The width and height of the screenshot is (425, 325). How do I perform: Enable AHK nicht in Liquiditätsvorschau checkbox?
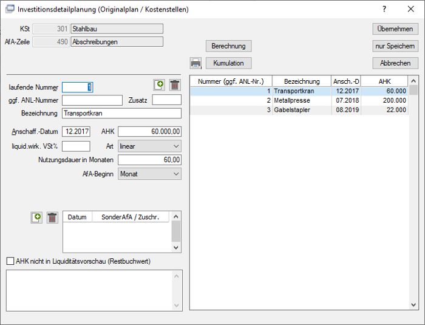point(10,261)
